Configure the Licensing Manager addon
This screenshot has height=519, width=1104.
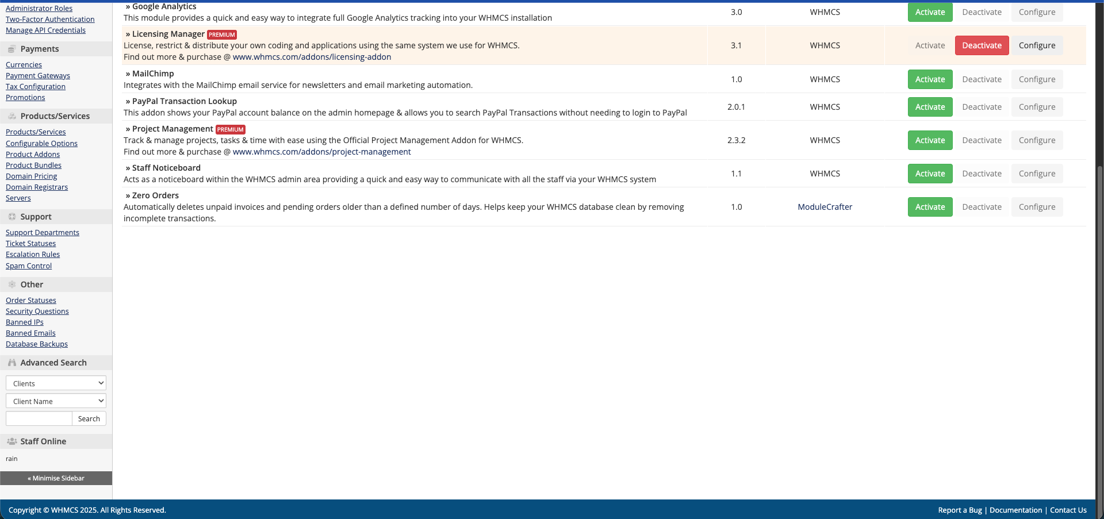coord(1037,45)
